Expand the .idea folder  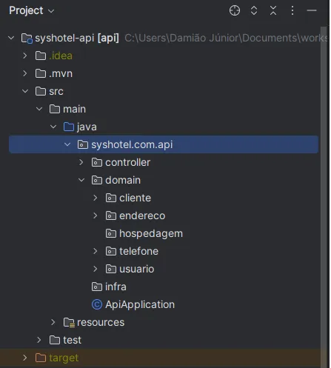[x=24, y=56]
